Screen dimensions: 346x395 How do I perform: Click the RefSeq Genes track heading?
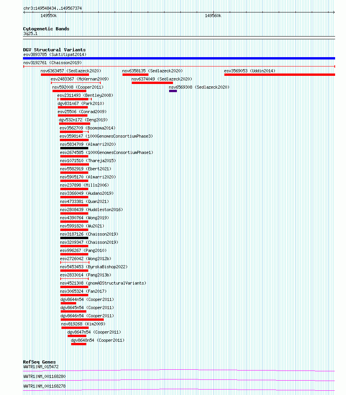(x=39, y=362)
